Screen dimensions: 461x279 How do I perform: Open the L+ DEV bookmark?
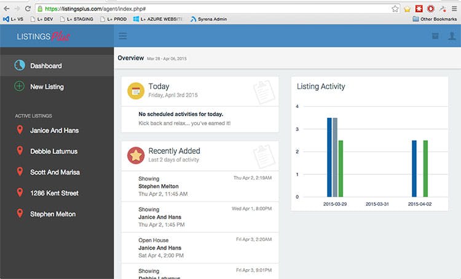[x=42, y=19]
